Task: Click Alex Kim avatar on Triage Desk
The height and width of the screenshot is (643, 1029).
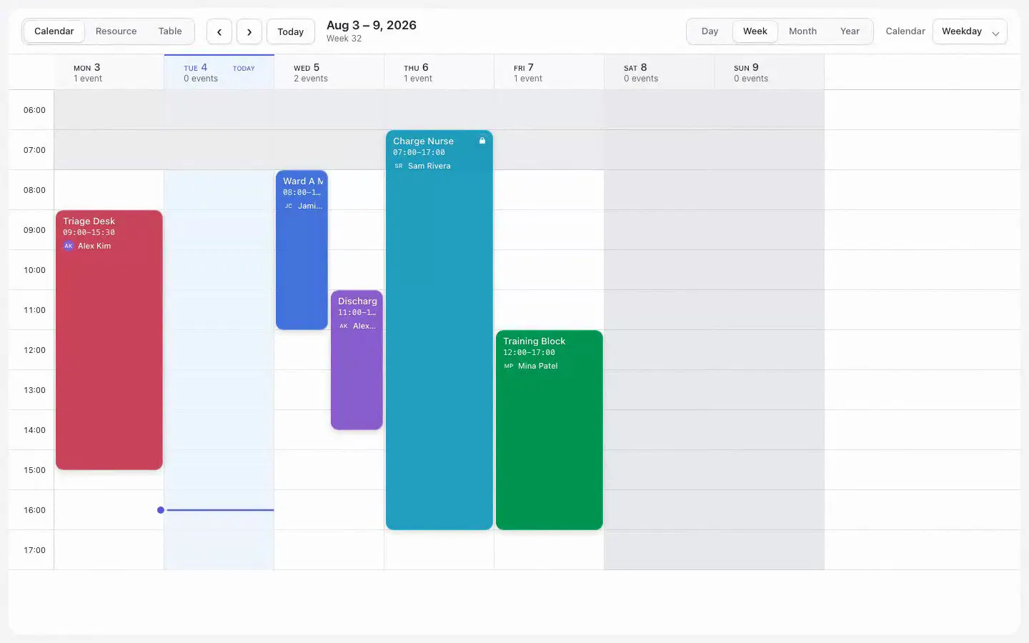Action: coord(69,246)
